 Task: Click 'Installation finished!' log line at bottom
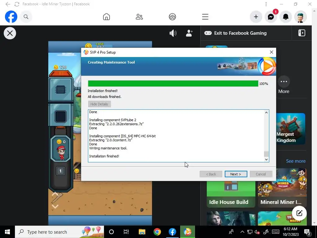[104, 156]
